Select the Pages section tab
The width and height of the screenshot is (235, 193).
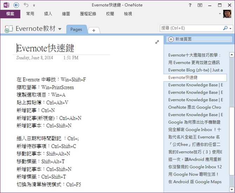point(76,29)
